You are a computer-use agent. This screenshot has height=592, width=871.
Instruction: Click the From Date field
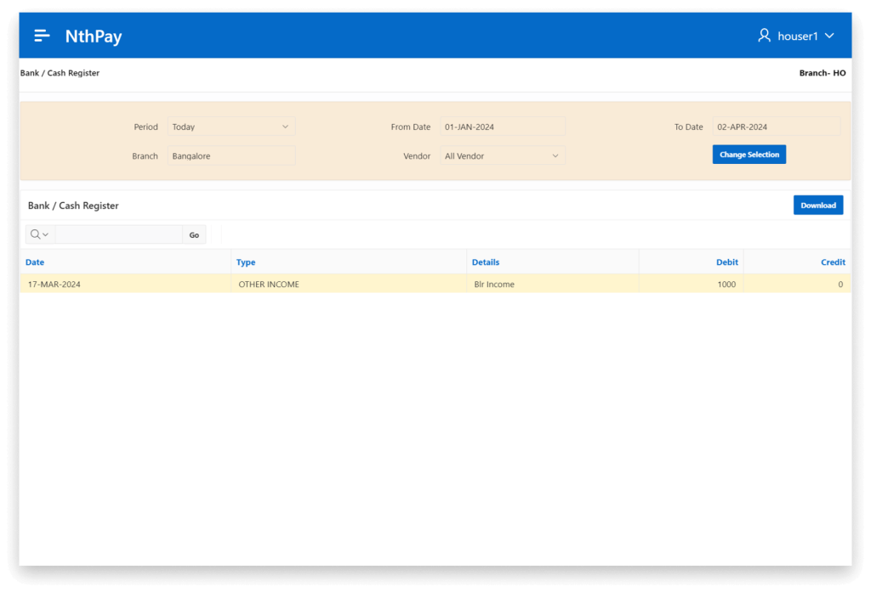tap(502, 127)
